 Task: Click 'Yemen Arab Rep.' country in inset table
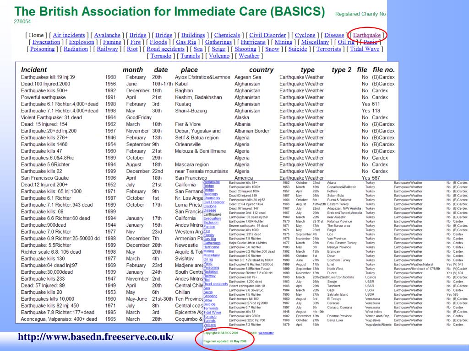tap(377, 316)
